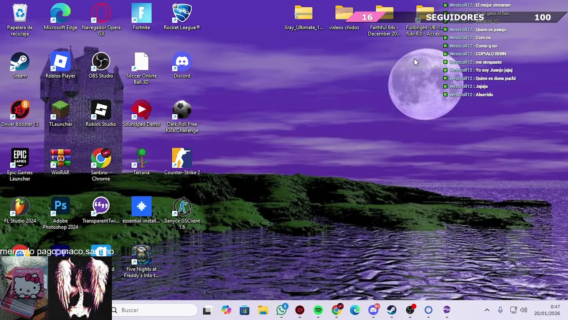This screenshot has height=320, width=568.
Task: Open Microsoft Store in the taskbar
Action: 245,310
